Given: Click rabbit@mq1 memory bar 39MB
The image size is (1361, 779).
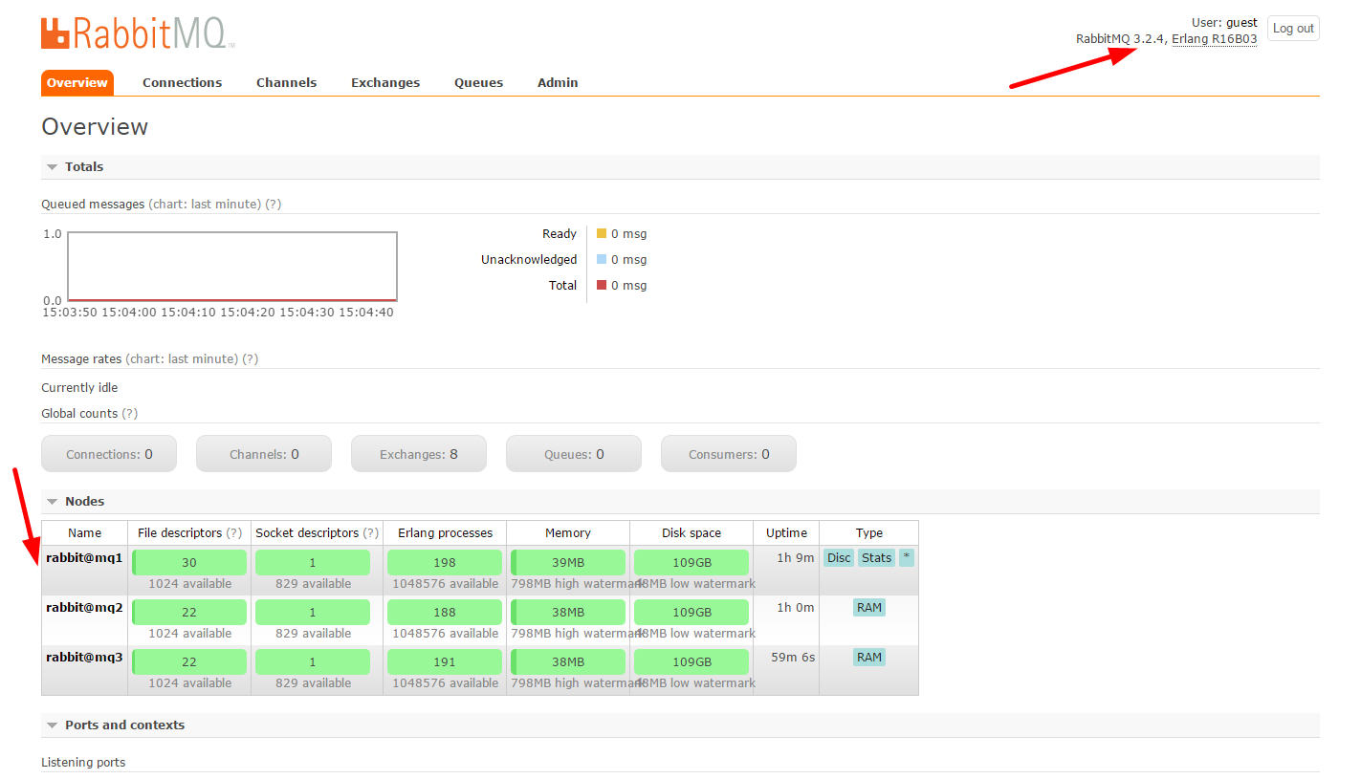Looking at the screenshot, I should pyautogui.click(x=568, y=562).
